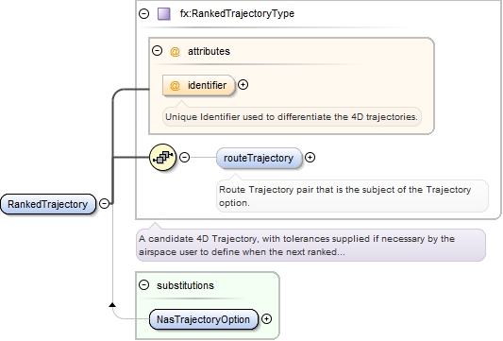Select the yellow sequence compositor icon

pos(163,158)
